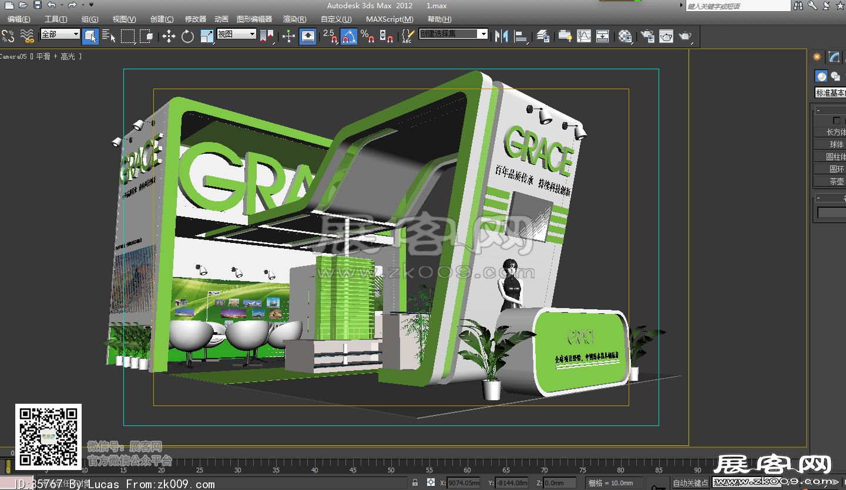Screen dimensions: 846x490
Task: Toggle the 2.5D Snaps button
Action: pyautogui.click(x=330, y=36)
